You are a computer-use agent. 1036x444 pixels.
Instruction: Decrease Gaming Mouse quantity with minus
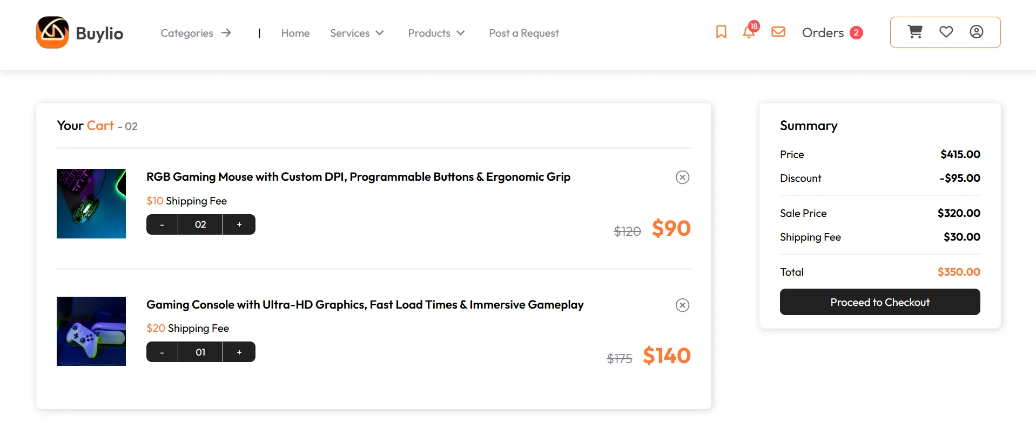[162, 224]
